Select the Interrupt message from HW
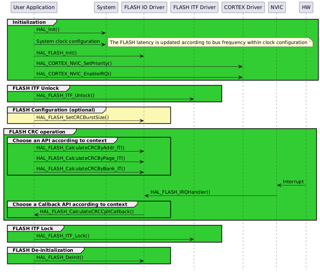Image resolution: width=320 pixels, height=272 pixels. point(293,182)
